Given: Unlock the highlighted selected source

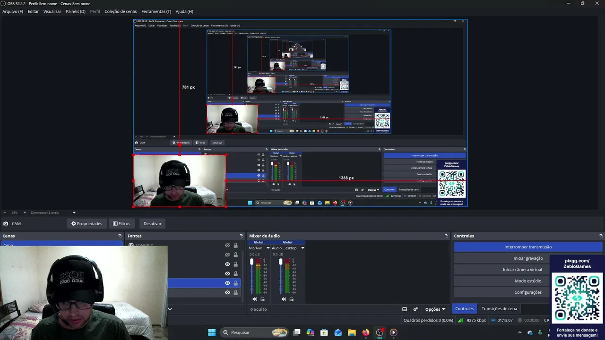Looking at the screenshot, I should [x=235, y=283].
